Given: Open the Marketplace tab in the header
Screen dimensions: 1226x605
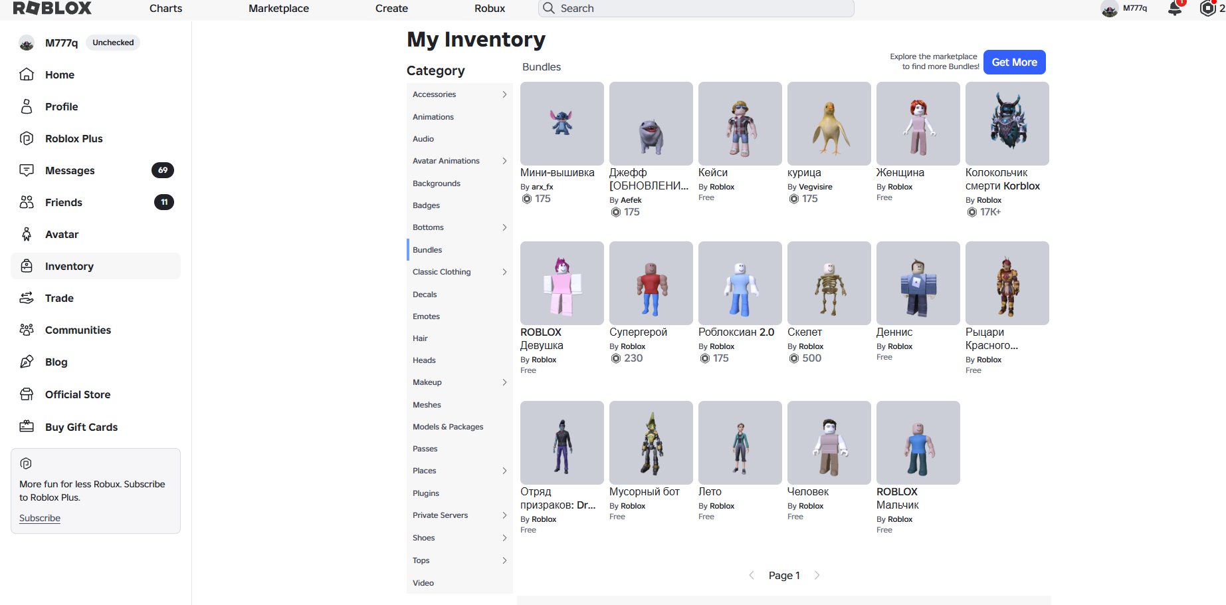Looking at the screenshot, I should tap(278, 8).
